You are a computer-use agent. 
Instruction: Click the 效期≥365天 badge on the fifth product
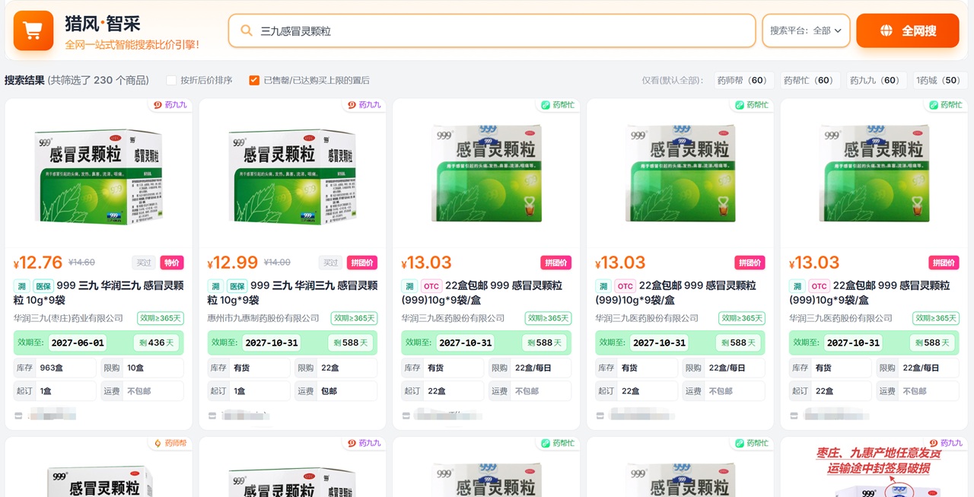tap(935, 318)
